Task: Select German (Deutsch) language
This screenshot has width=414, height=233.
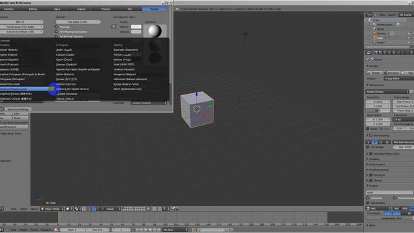Action: 67,65
